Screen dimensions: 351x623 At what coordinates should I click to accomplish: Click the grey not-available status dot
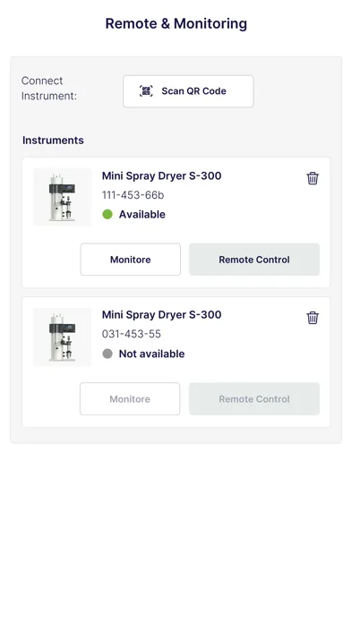[x=107, y=354]
